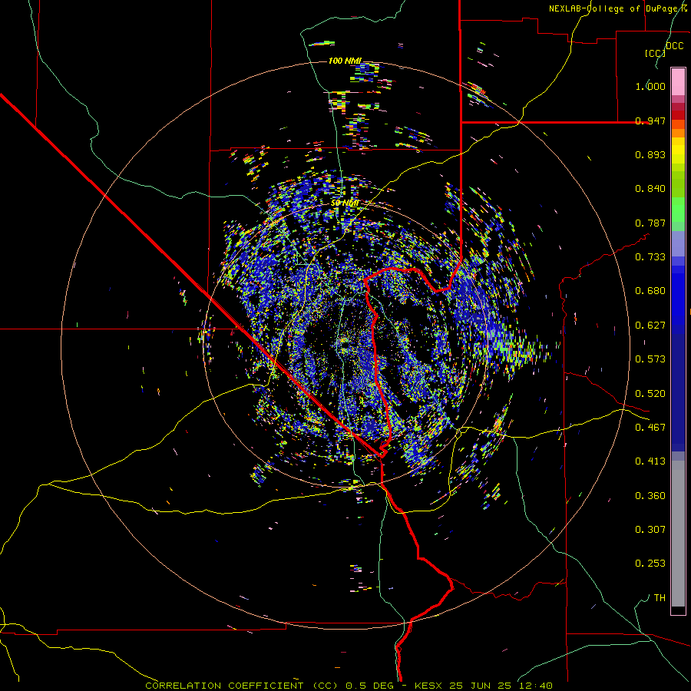Screen dimensions: 691x691
Task: Click the [CC] unit label above color bar
Action: tap(656, 53)
